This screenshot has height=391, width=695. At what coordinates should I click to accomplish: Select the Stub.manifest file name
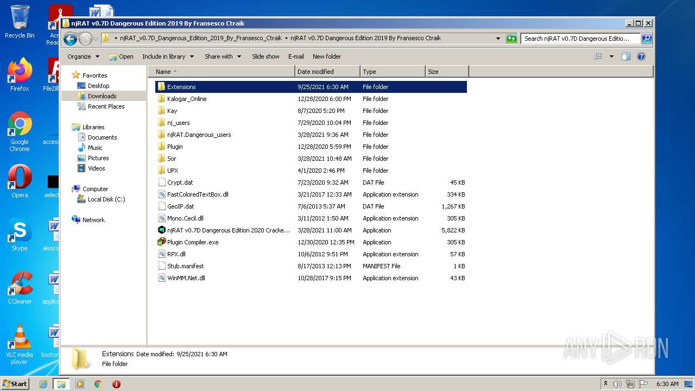[x=186, y=266]
